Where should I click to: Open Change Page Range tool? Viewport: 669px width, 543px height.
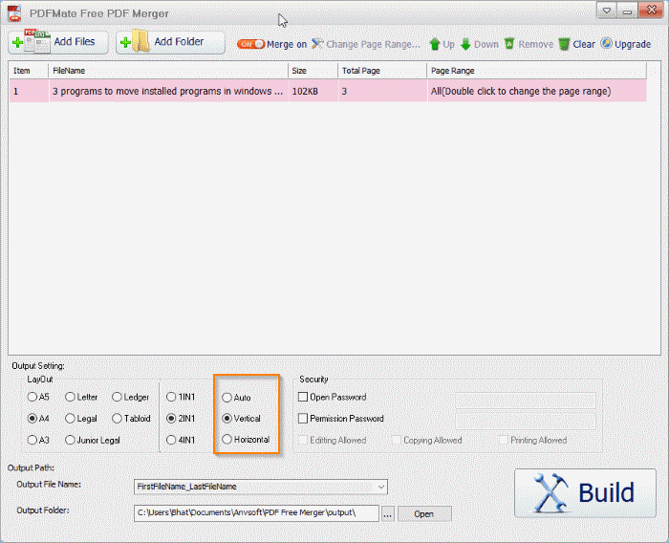(366, 44)
